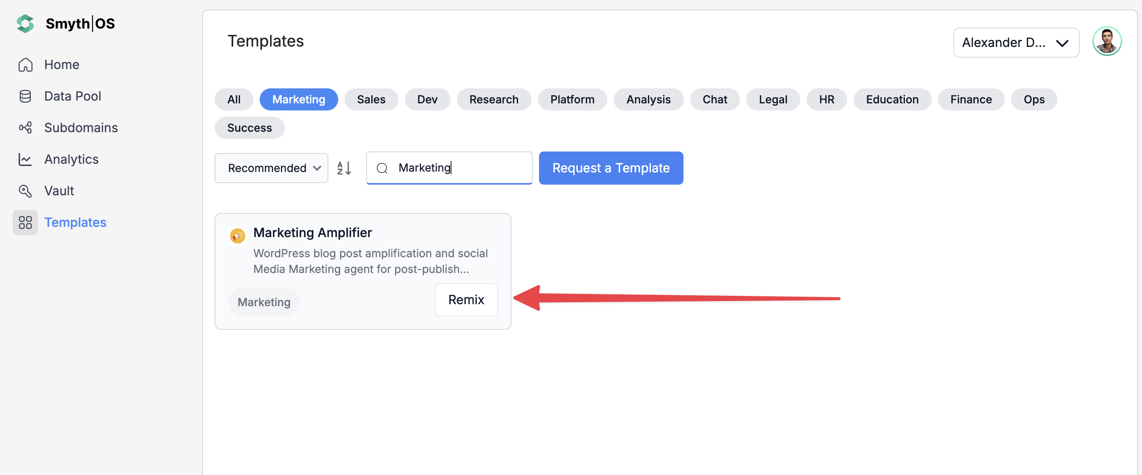Open Home via its house icon
This screenshot has width=1142, height=475.
pos(25,65)
